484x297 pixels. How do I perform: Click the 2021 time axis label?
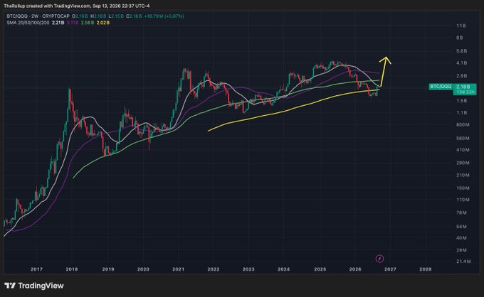click(178, 269)
